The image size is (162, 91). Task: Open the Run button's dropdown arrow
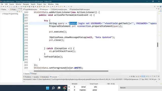pyautogui.click(x=27, y=7)
